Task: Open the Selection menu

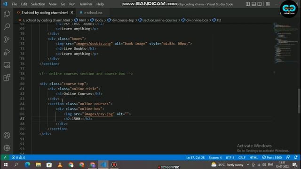Action: (x=38, y=4)
